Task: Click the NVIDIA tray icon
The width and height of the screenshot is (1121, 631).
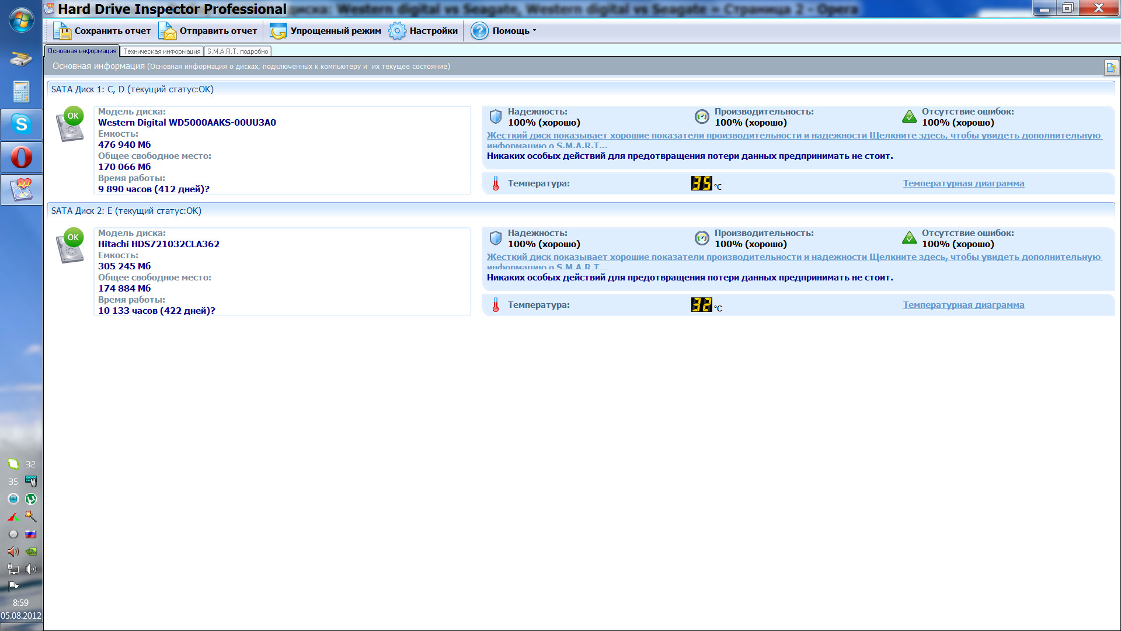Action: click(31, 552)
